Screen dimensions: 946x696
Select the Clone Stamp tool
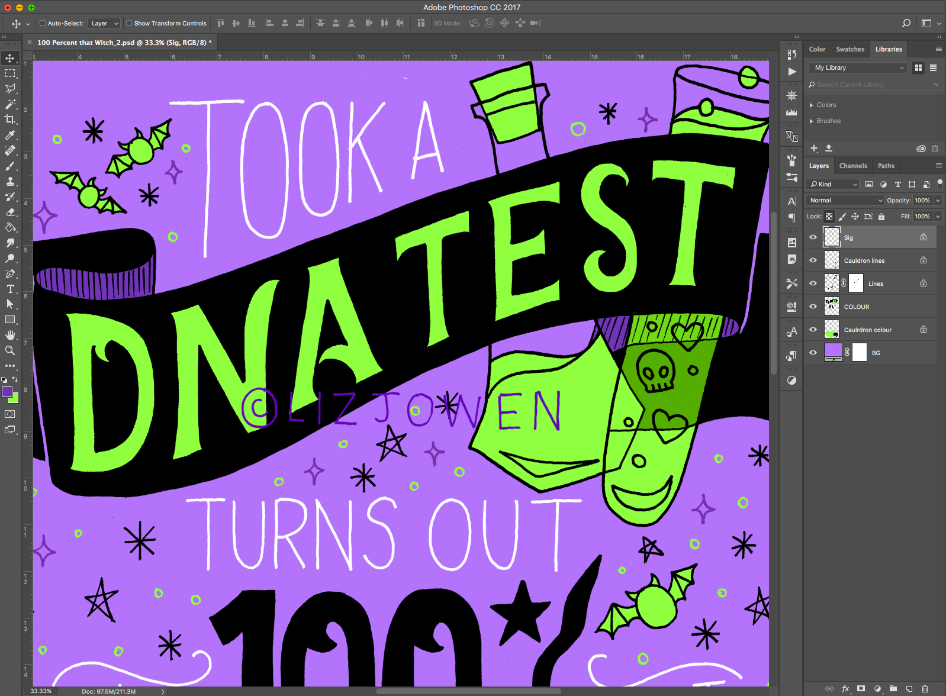click(x=10, y=181)
